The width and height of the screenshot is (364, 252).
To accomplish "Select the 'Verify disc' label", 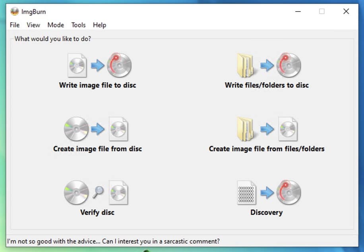I will (97, 213).
